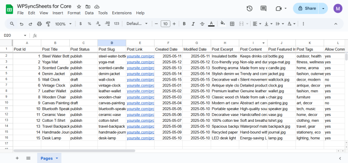This screenshot has height=163, width=348.
Task: Select row 10 header
Action: pos(6,103)
